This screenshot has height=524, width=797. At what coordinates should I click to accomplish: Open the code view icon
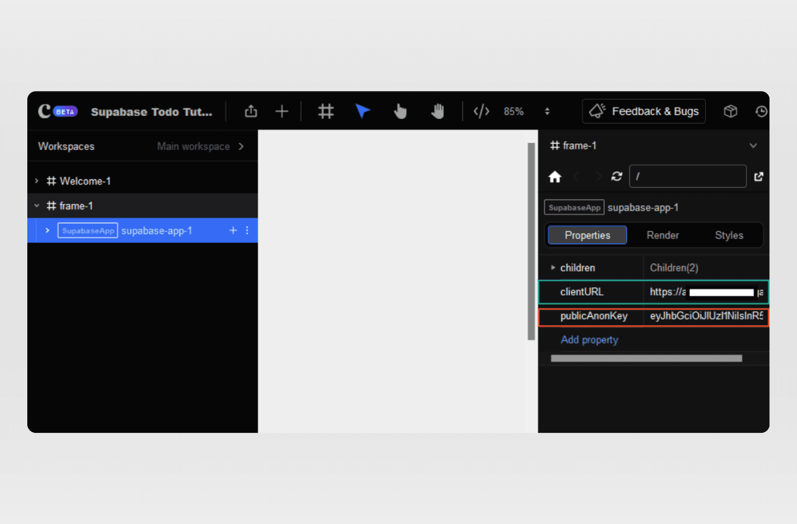[481, 111]
